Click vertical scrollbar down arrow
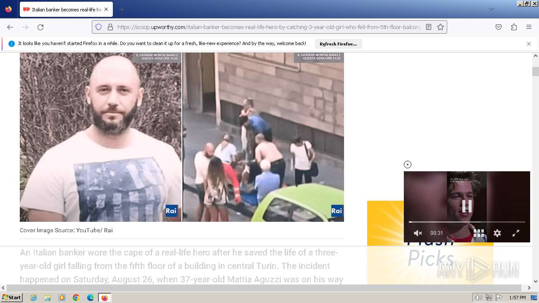 (x=536, y=281)
